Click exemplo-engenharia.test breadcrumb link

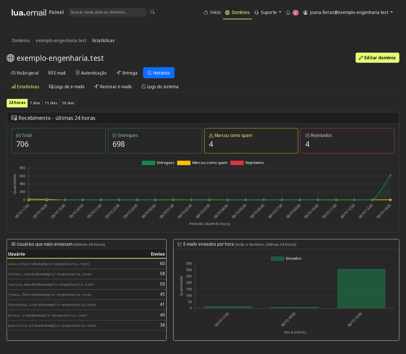click(61, 41)
